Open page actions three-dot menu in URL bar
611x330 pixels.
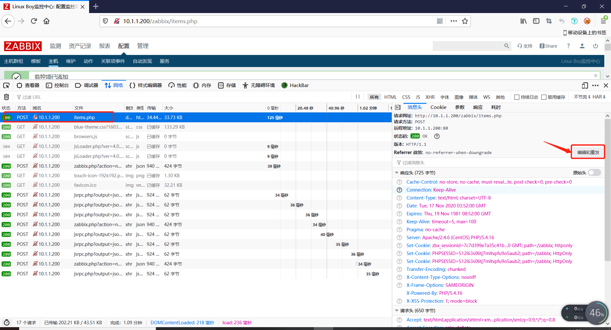453,21
